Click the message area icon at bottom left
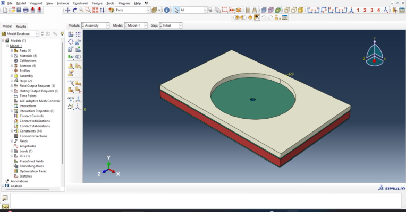The width and height of the screenshot is (406, 212). coord(5,198)
